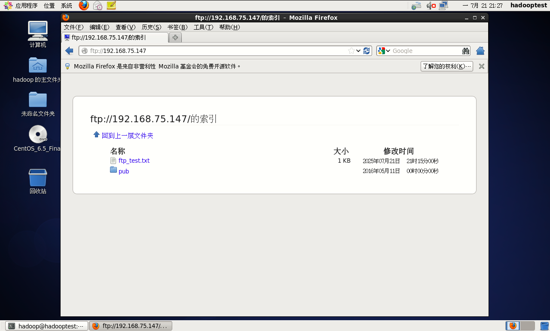The width and height of the screenshot is (550, 331).
Task: Click the 大小 column header
Action: coord(341,151)
